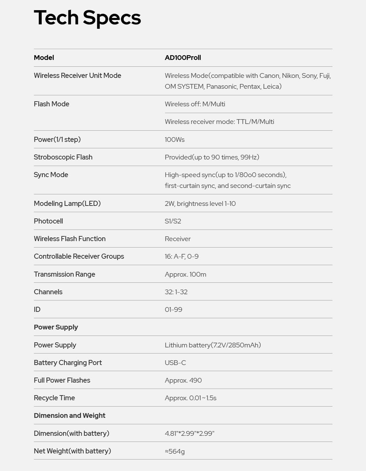This screenshot has width=366, height=471.
Task: Select the Recycle Time label
Action: (x=54, y=398)
